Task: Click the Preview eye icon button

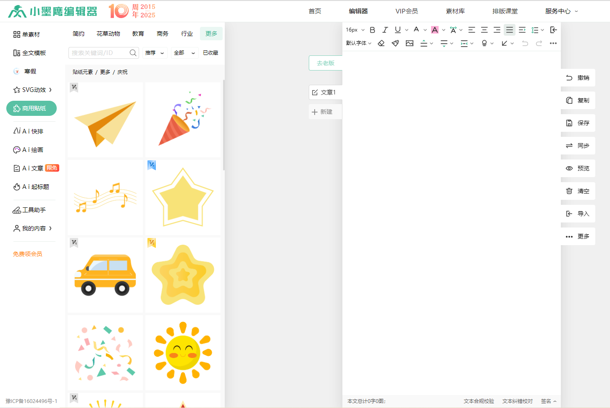Action: tap(578, 168)
